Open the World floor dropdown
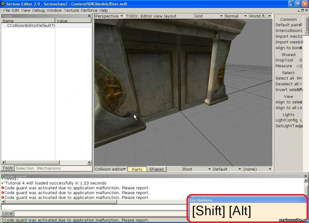309x223 pixels. 260,16
